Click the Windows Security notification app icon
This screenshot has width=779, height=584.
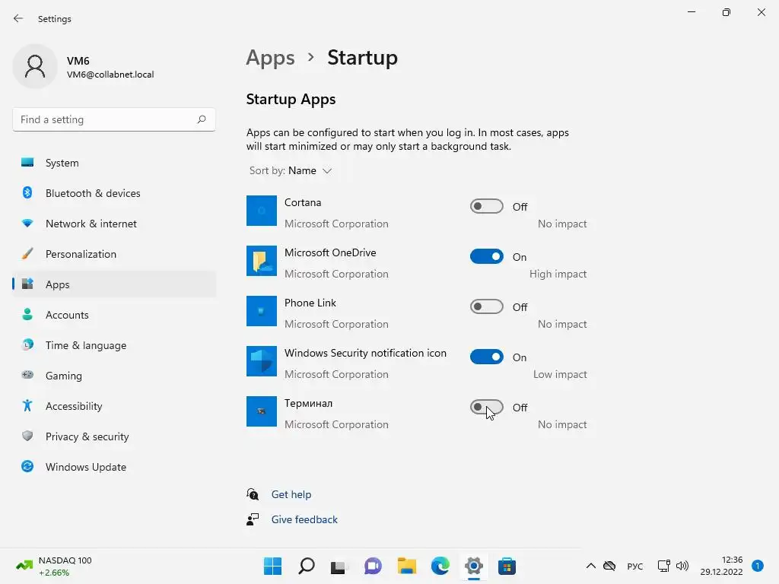tap(262, 361)
